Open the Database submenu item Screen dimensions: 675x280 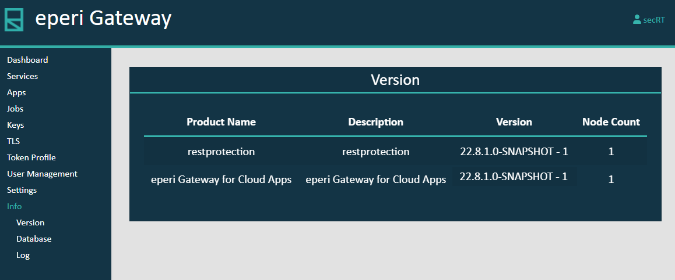click(34, 239)
